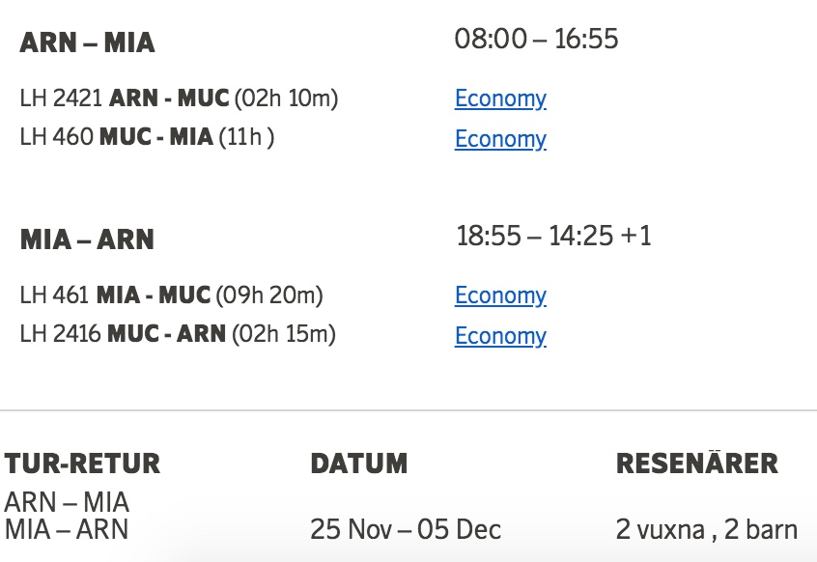Select the travelers text 2 vuxna, 2 barn
This screenshot has height=562, width=817.
(707, 530)
